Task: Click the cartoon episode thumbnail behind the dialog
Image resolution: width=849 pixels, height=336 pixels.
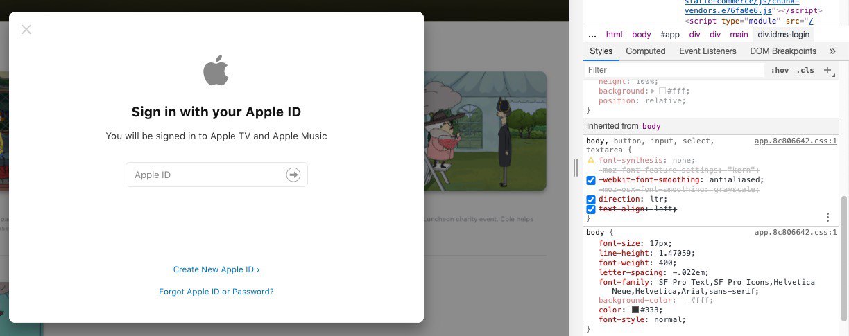Action: click(486, 132)
